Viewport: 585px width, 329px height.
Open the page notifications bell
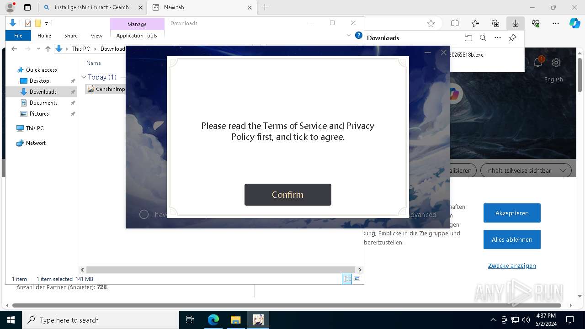point(538,63)
